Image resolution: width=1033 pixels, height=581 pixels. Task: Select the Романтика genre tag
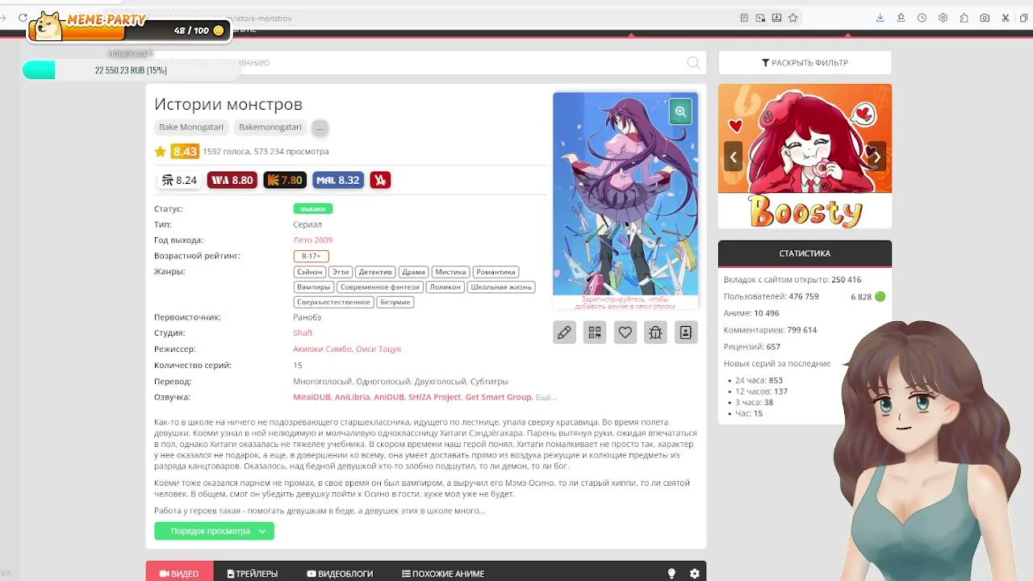(x=496, y=272)
